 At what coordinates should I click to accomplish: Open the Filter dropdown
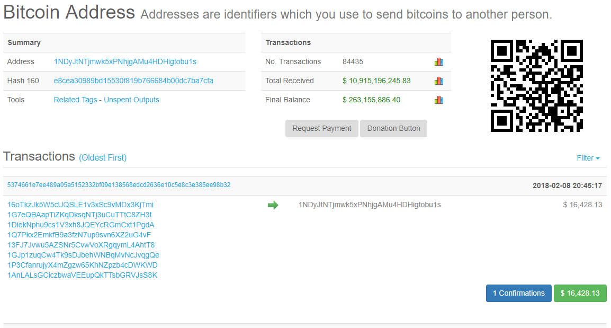pos(588,158)
